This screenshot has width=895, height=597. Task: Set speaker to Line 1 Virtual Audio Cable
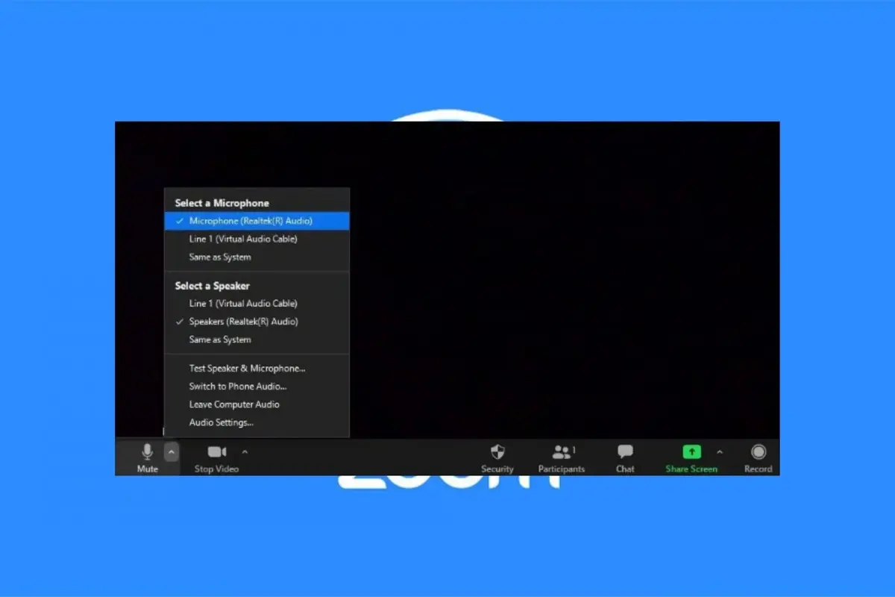click(243, 304)
